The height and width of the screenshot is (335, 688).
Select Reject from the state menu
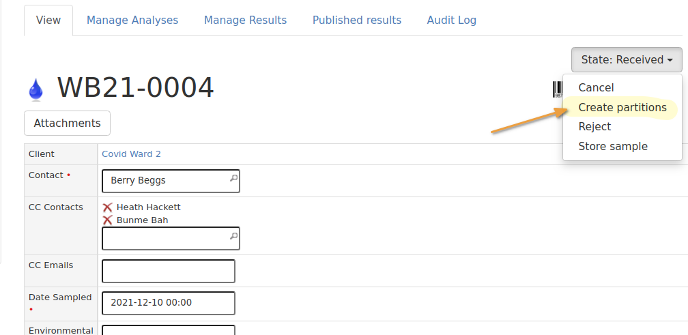[594, 127]
